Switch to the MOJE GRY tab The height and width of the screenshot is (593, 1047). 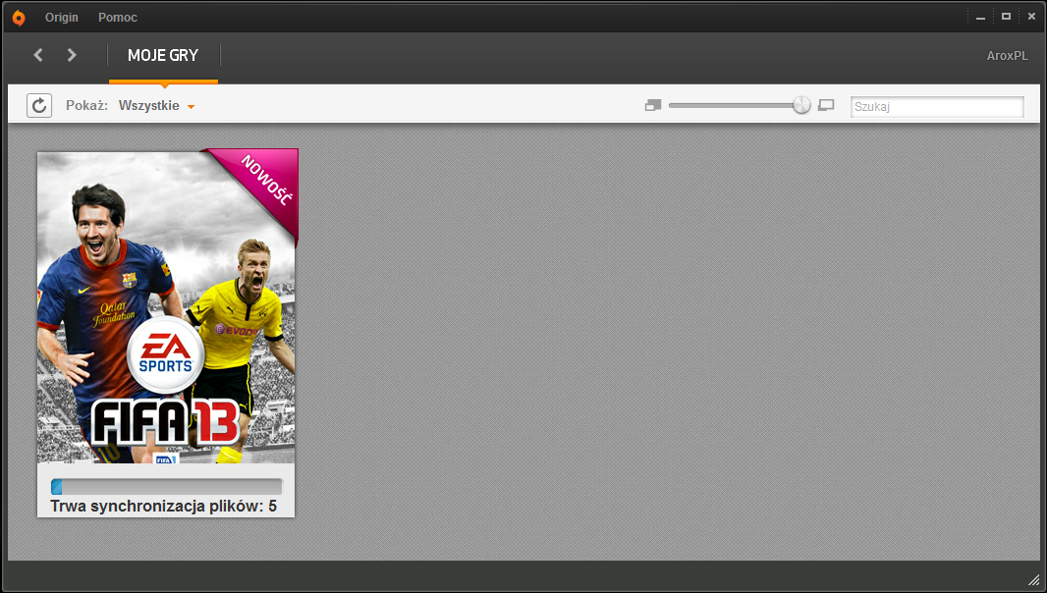(163, 55)
